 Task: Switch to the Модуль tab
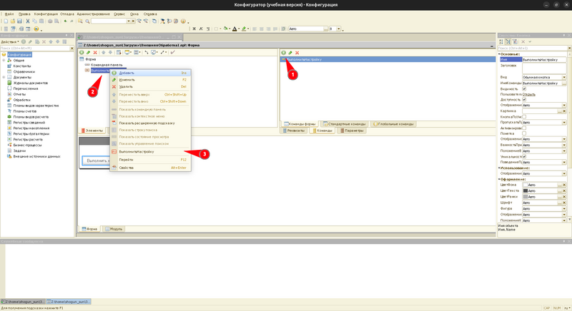pyautogui.click(x=114, y=229)
